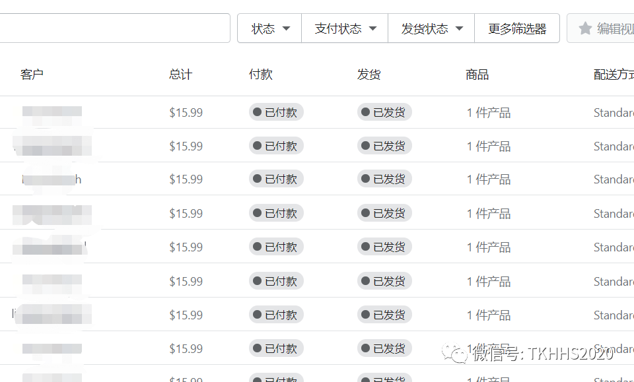
Task: Open the 支付状态 filter dropdown
Action: tap(345, 28)
